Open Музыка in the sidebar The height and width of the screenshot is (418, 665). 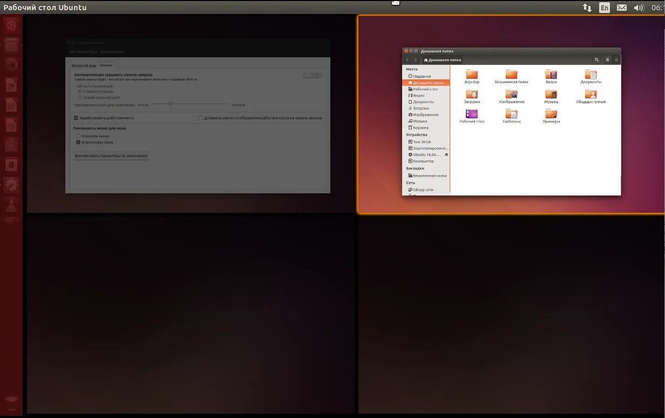[426, 122]
